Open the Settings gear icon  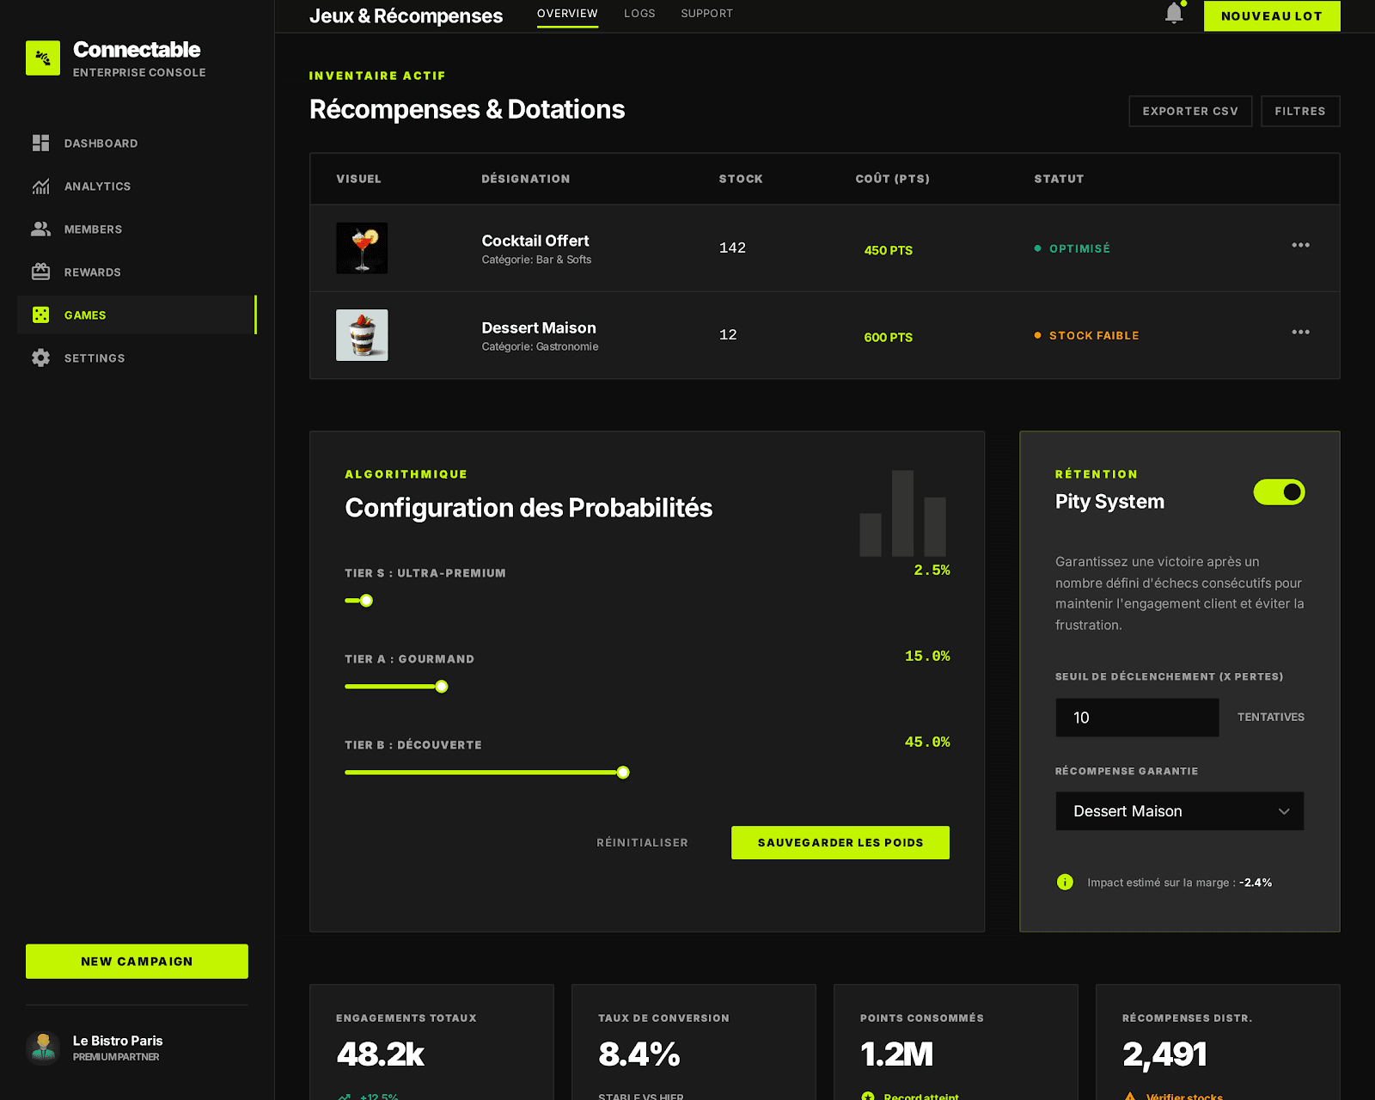pyautogui.click(x=40, y=357)
